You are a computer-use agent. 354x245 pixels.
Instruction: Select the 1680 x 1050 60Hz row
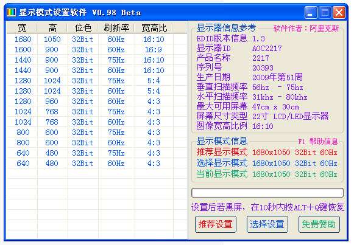[97, 40]
